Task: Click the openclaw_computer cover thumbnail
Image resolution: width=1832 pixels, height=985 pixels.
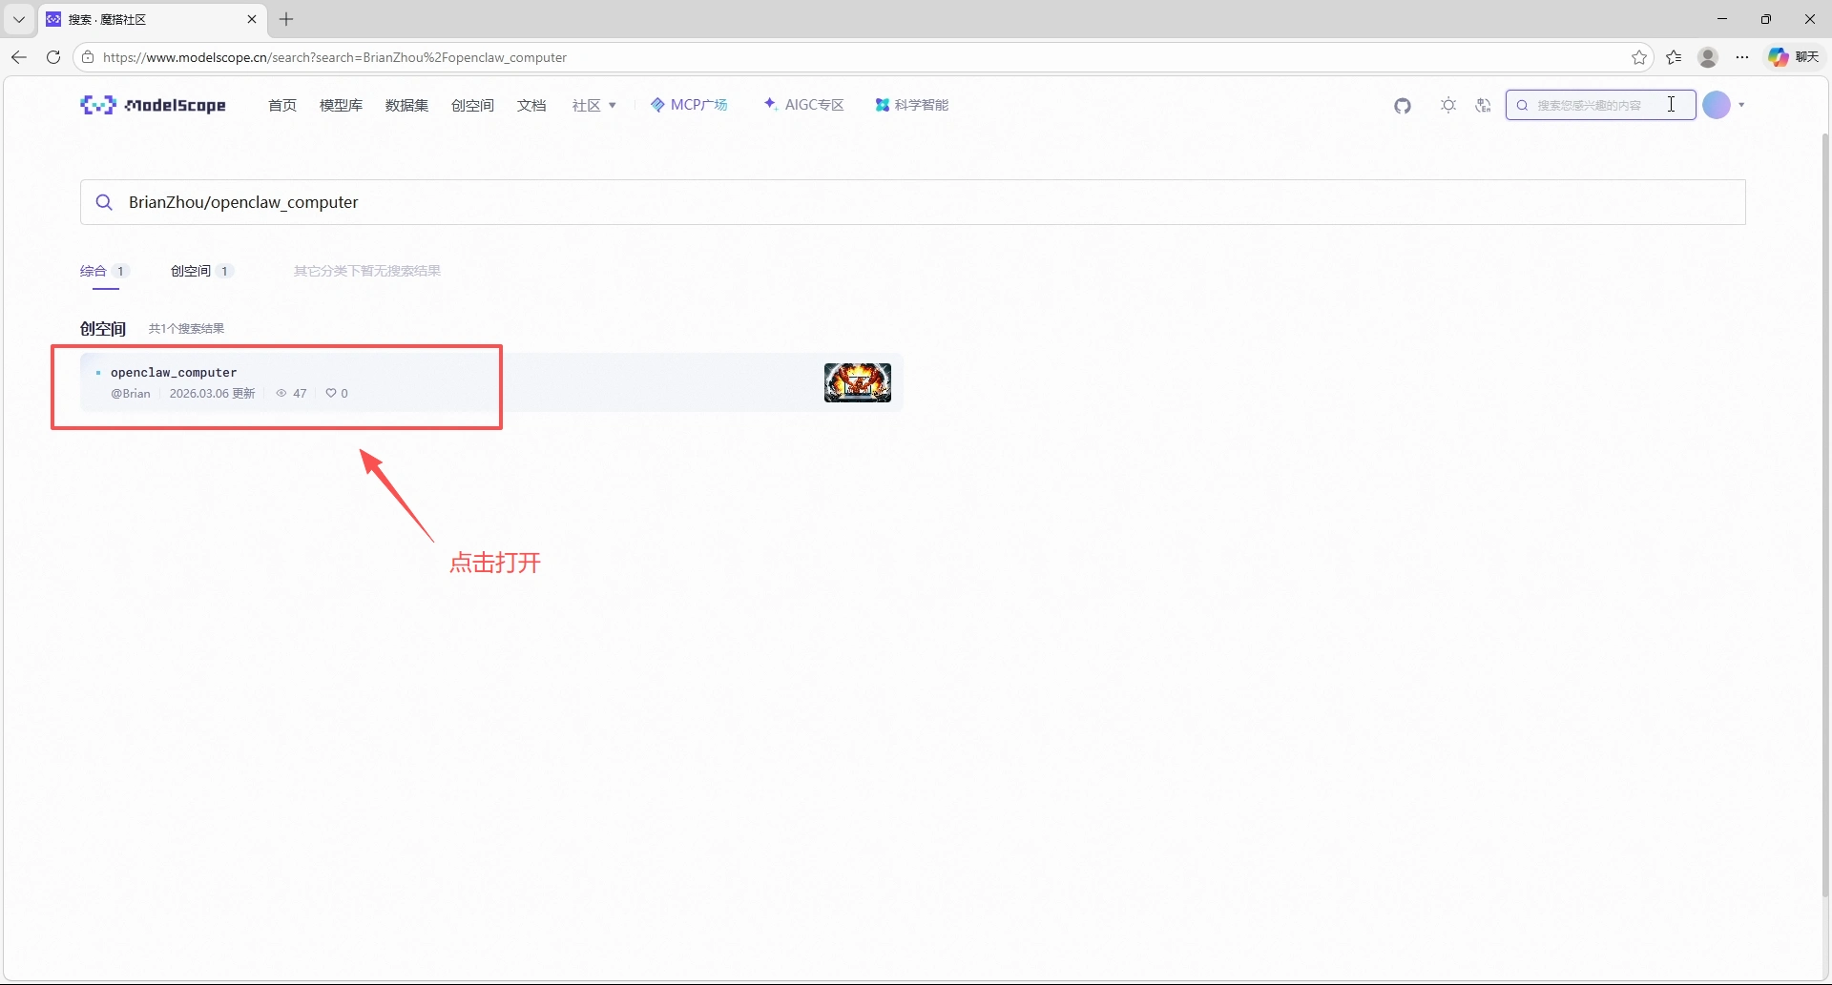Action: point(858,382)
